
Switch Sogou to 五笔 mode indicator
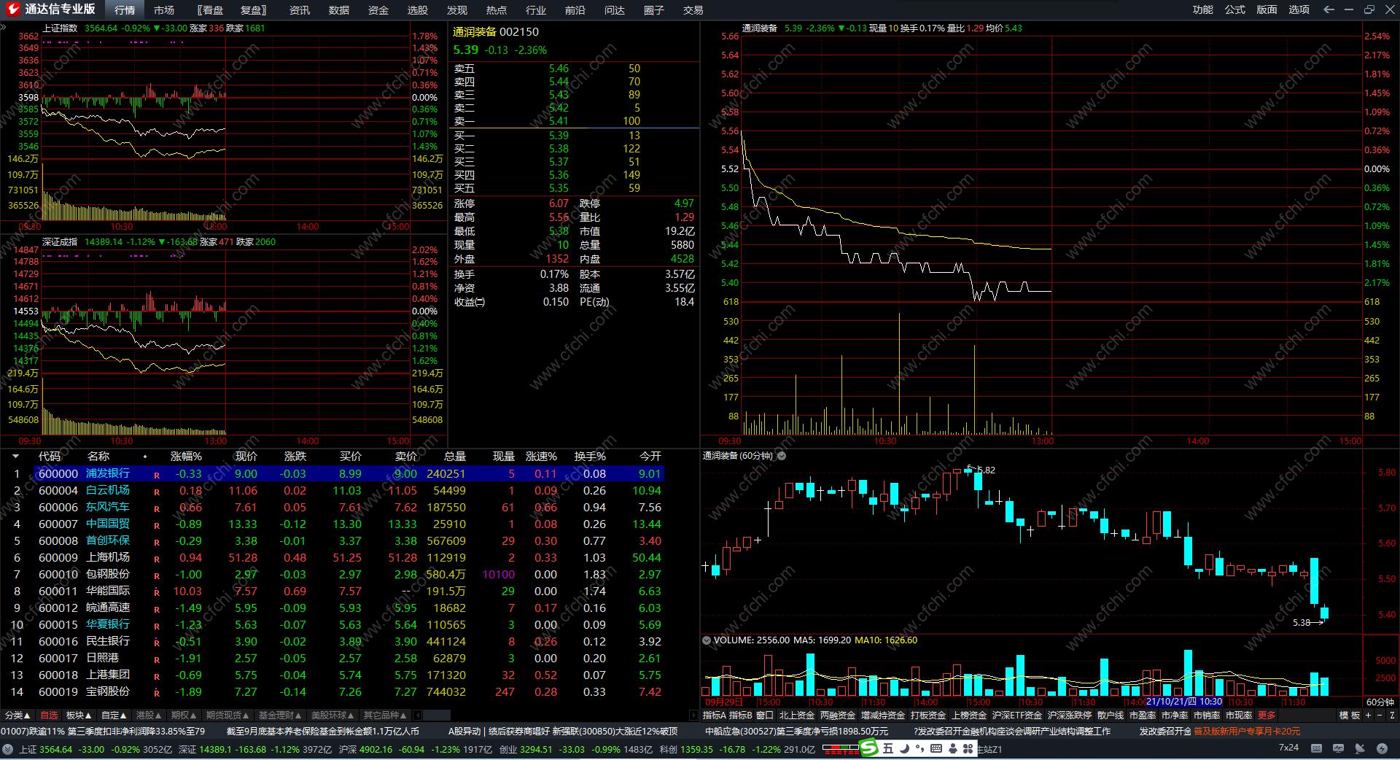click(x=888, y=748)
